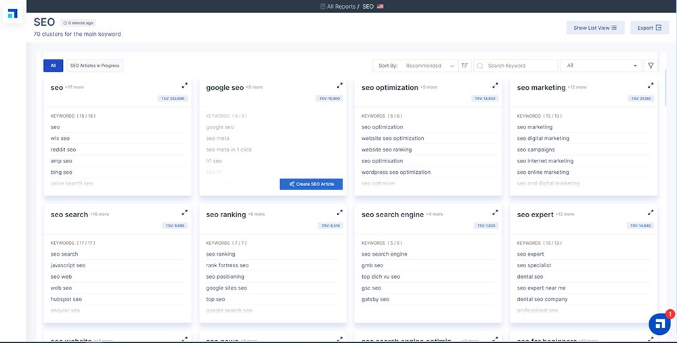This screenshot has width=677, height=343.
Task: Click the app logo in top-left corner
Action: pos(13,14)
